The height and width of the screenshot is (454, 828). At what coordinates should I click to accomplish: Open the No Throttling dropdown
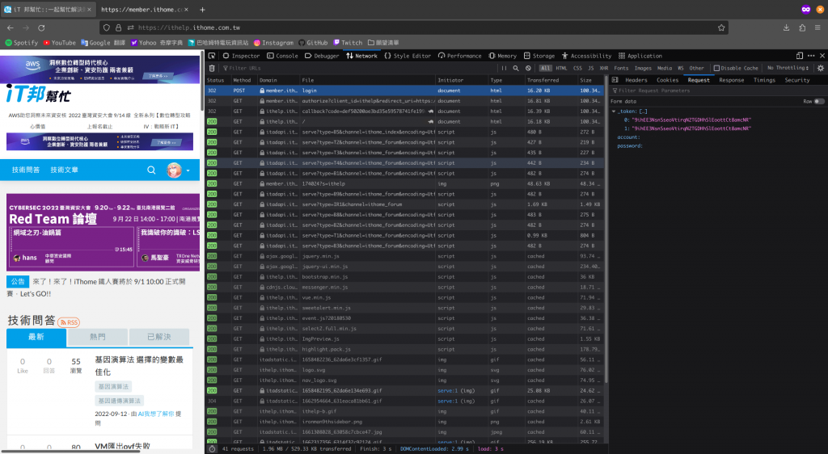[x=788, y=68]
